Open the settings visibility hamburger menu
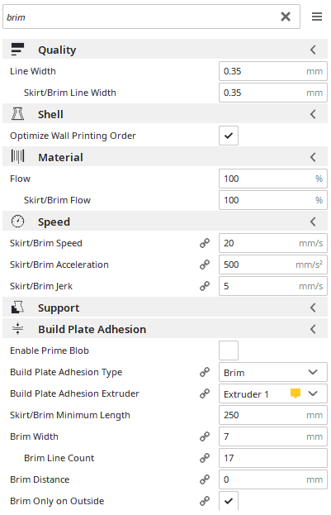Viewport: 331px width, 515px height. click(317, 17)
